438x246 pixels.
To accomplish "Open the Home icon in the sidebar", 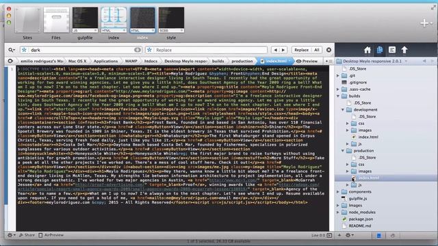I will tap(368, 50).
